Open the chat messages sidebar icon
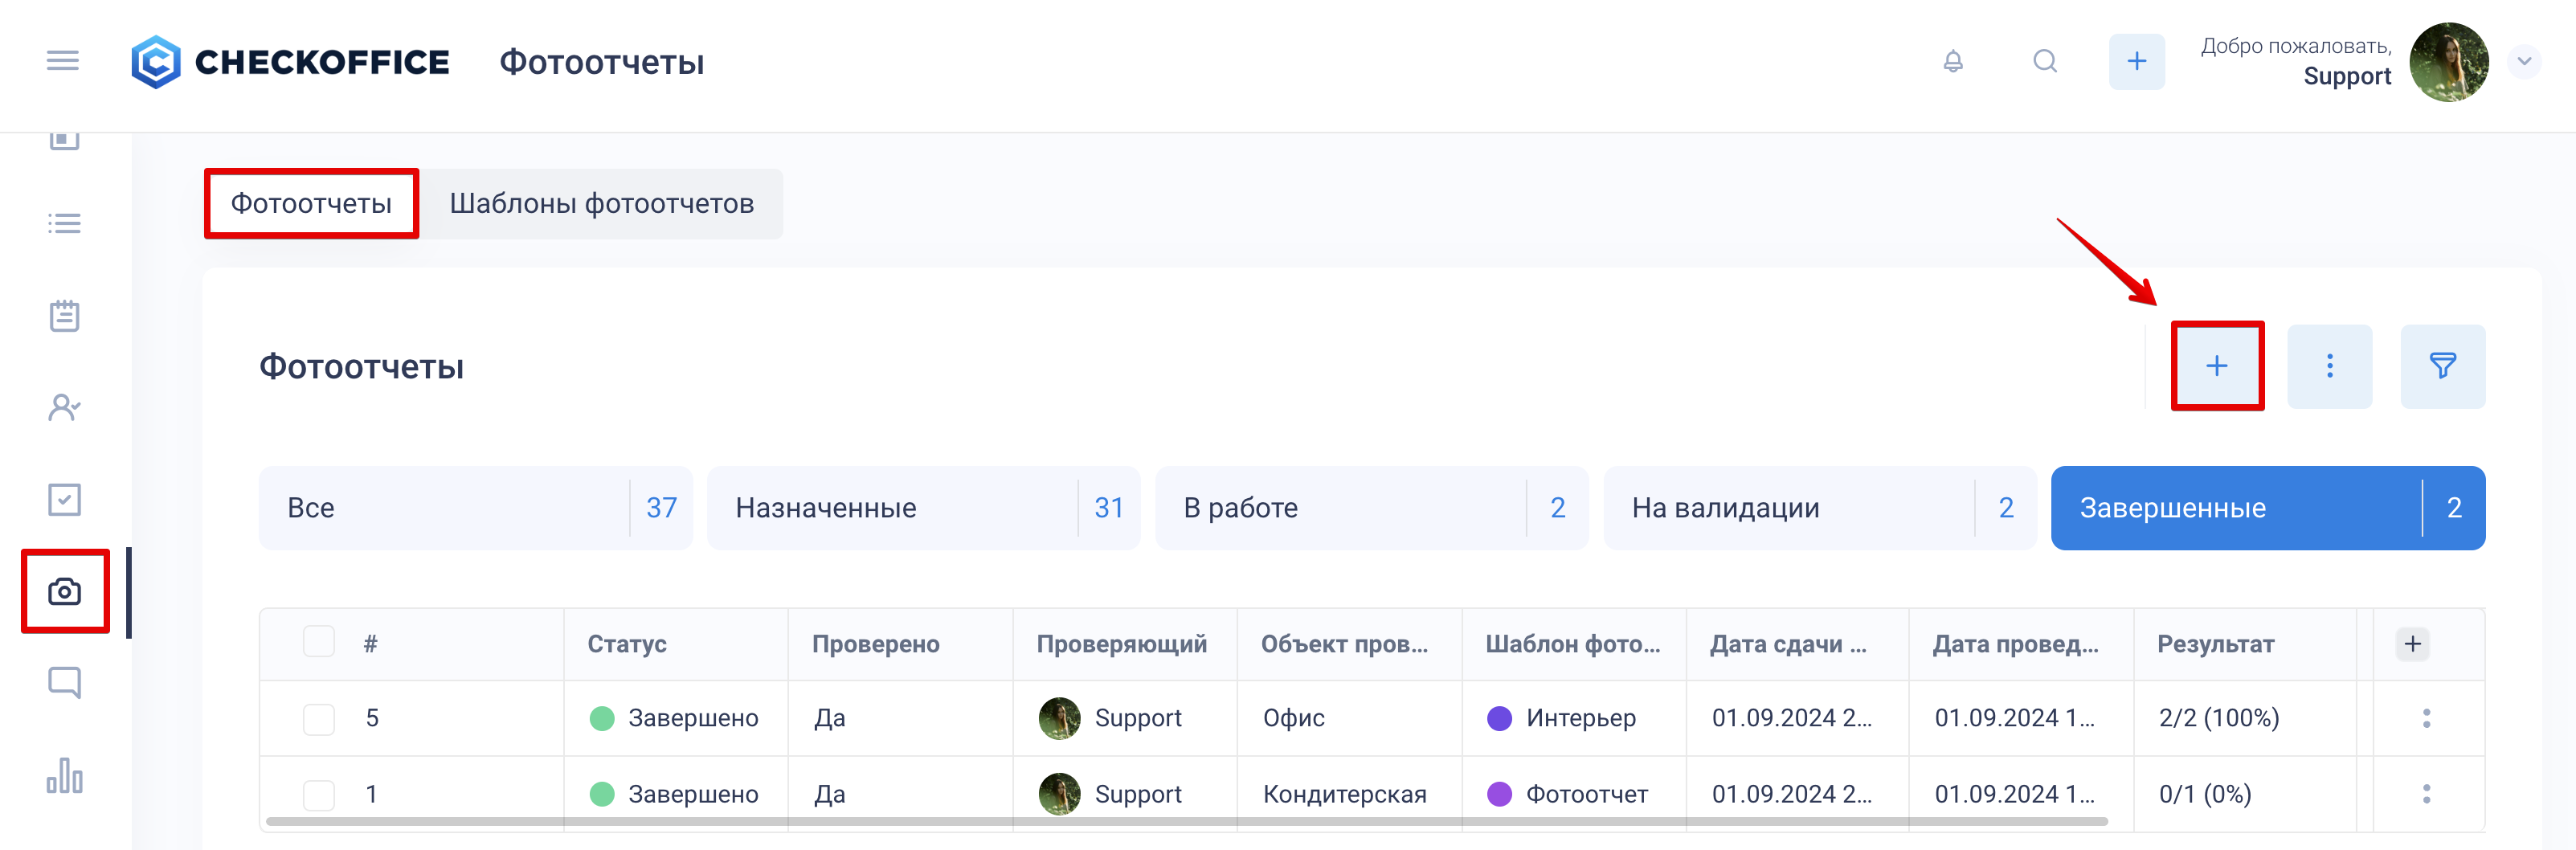Viewport: 2576px width, 850px height. 65,683
